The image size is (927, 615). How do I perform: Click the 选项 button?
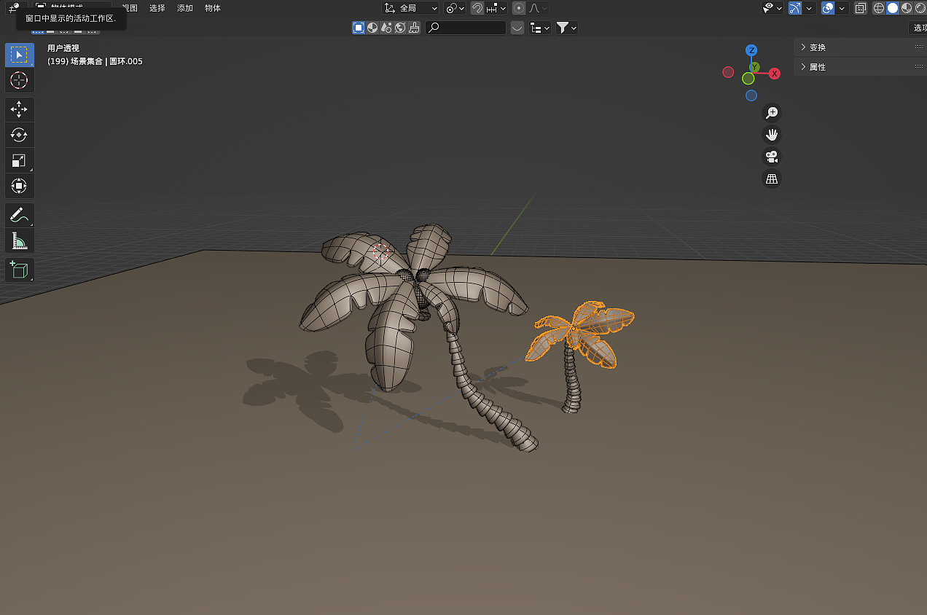[918, 28]
